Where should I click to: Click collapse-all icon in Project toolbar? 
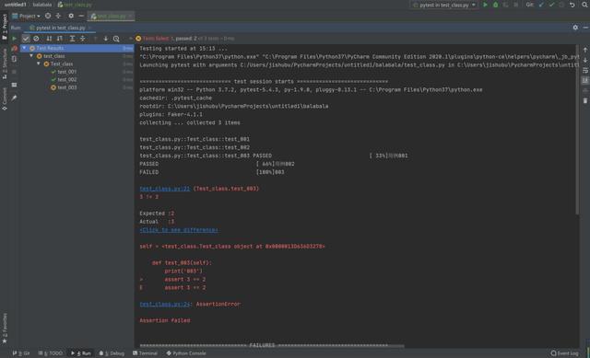point(58,16)
